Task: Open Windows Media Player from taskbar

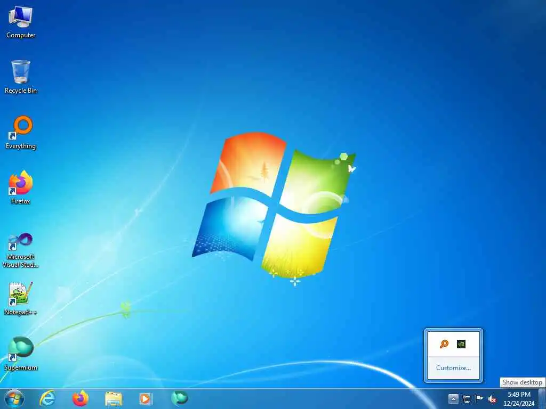Action: 146,398
